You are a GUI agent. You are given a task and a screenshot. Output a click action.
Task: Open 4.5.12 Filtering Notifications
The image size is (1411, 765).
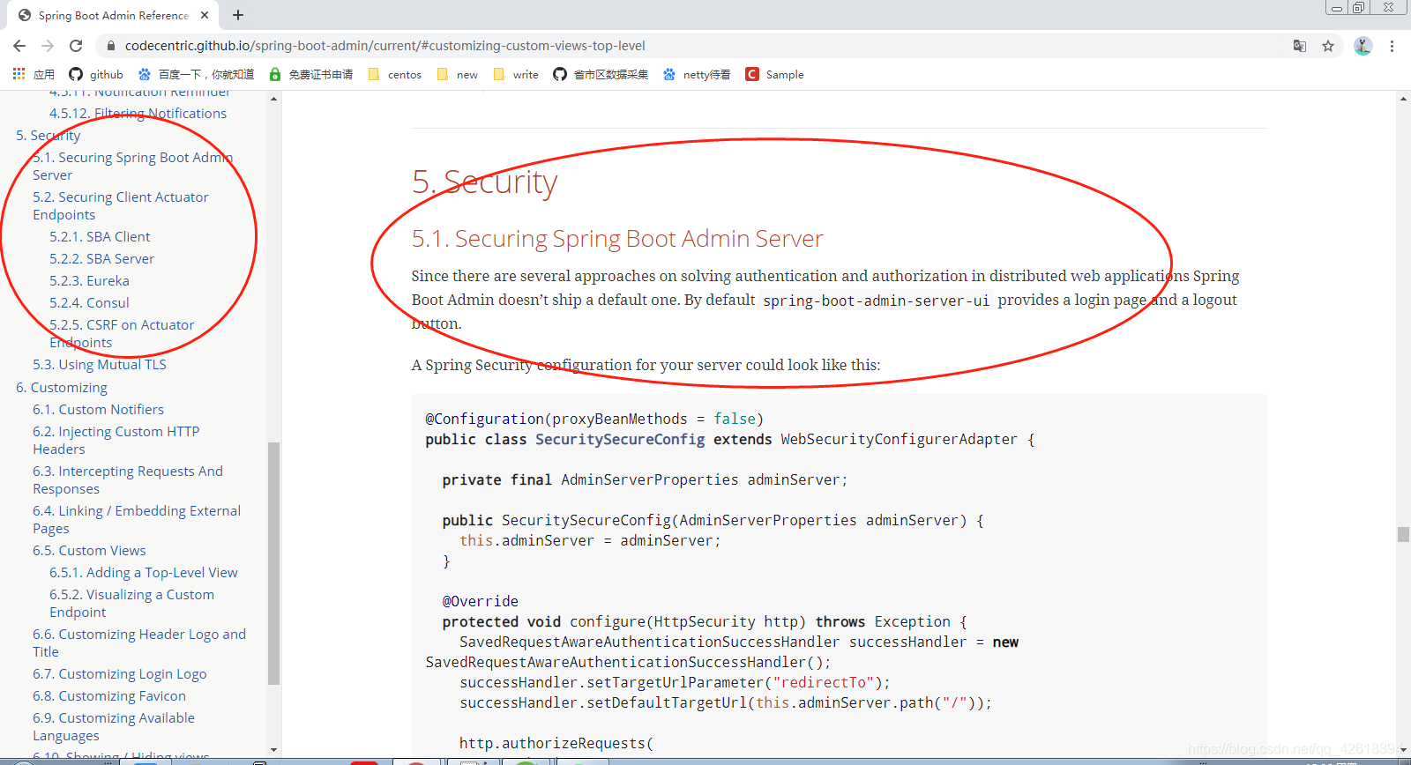[x=138, y=114]
